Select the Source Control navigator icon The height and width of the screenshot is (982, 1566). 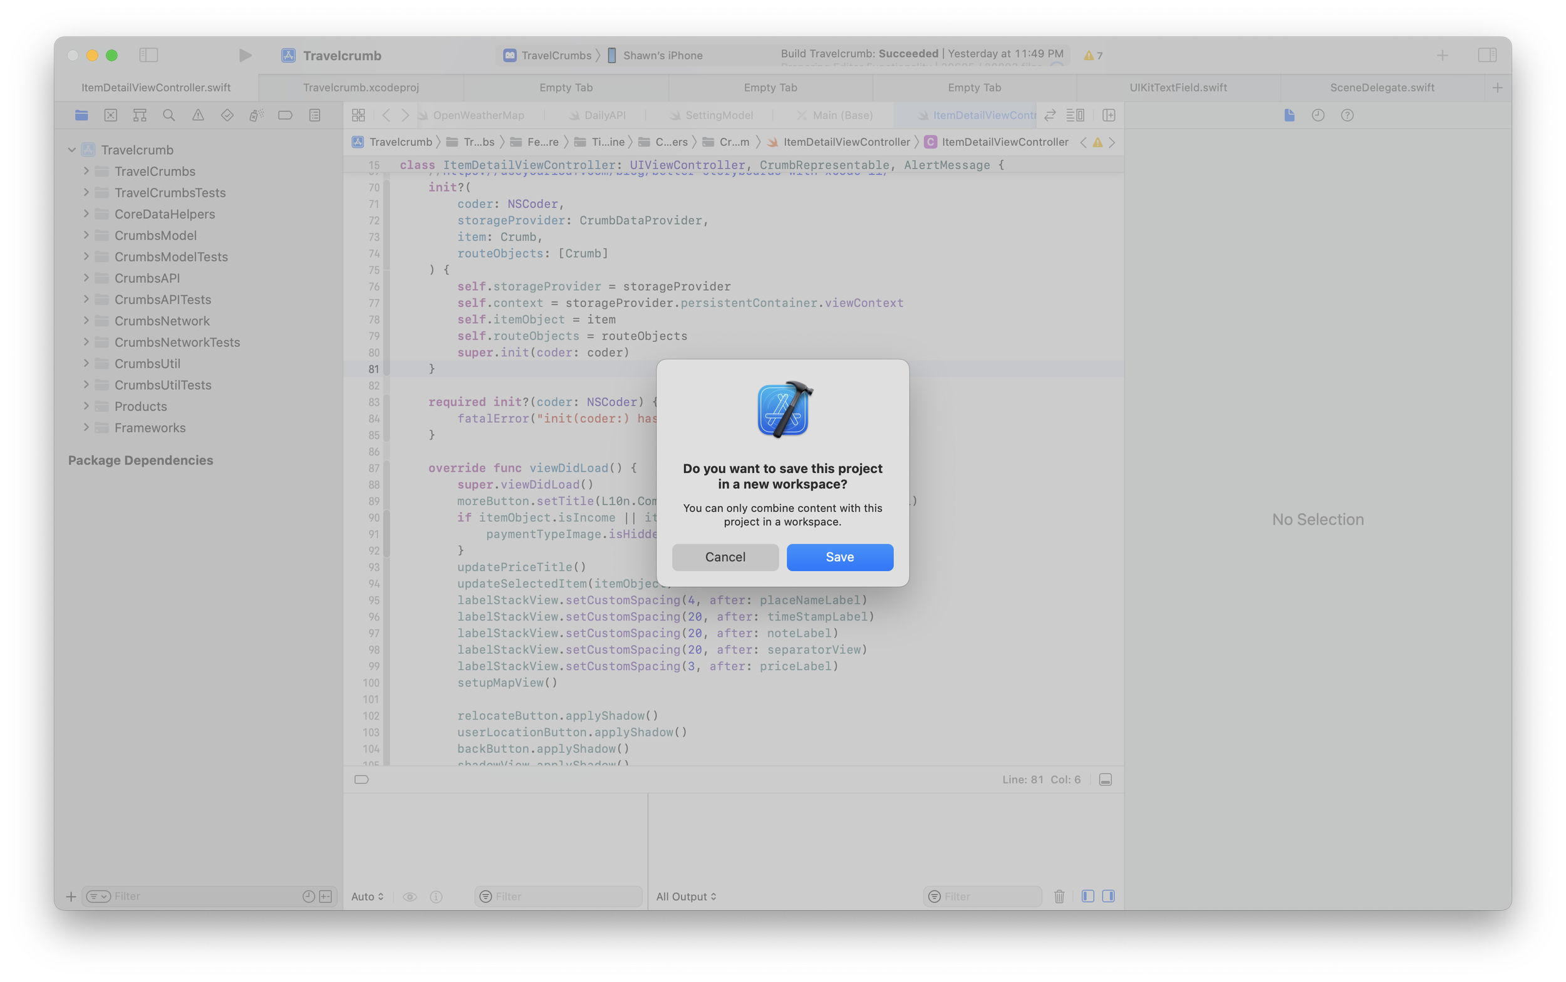[x=110, y=115]
